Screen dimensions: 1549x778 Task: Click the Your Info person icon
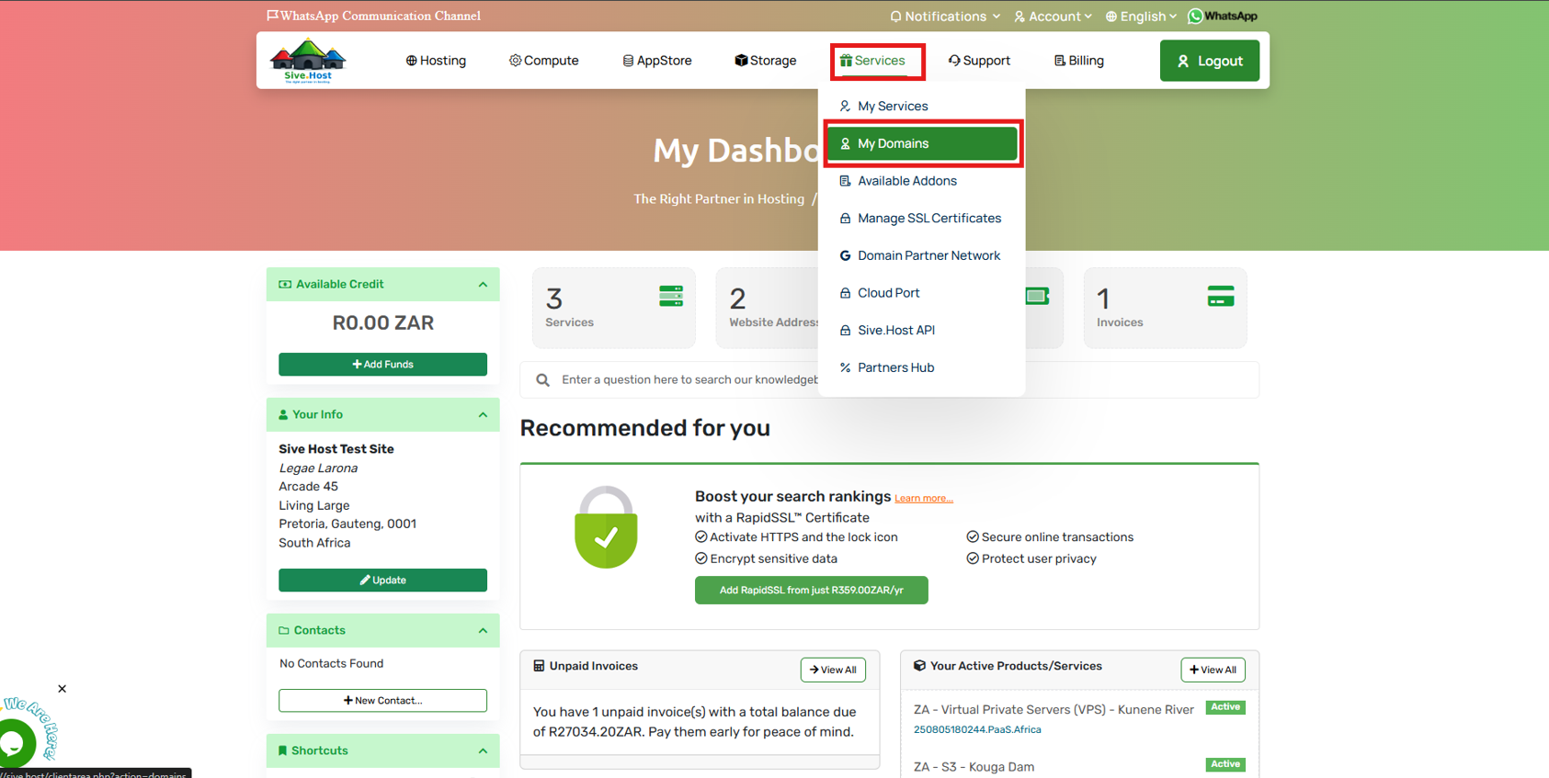[x=283, y=415]
